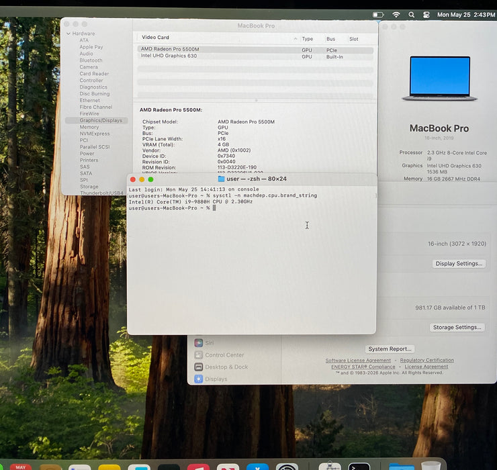The width and height of the screenshot is (497, 470).
Task: Select Power in System Information sidebar
Action: [x=87, y=153]
